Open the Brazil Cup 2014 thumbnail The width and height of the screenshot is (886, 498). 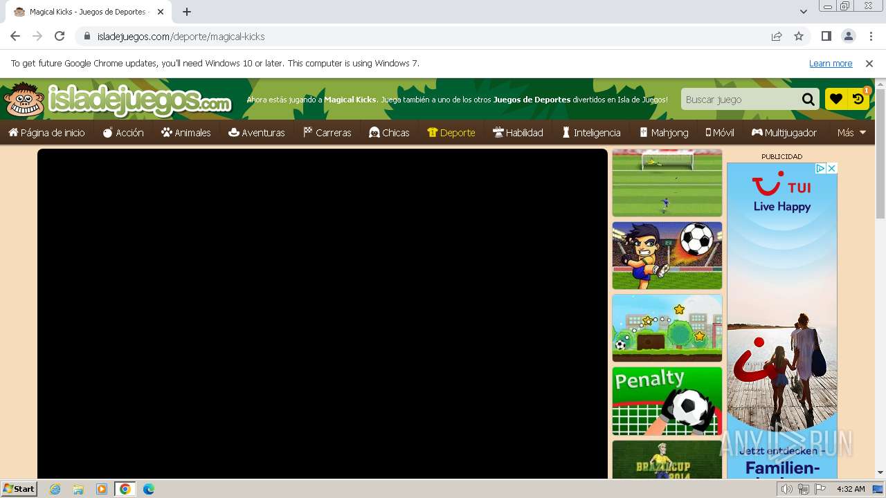click(x=667, y=459)
